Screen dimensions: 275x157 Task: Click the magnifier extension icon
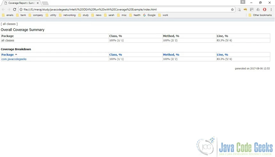239,10
